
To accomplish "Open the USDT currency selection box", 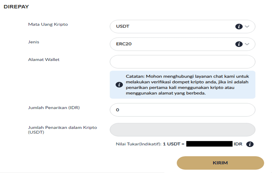I will pyautogui.click(x=173, y=26).
